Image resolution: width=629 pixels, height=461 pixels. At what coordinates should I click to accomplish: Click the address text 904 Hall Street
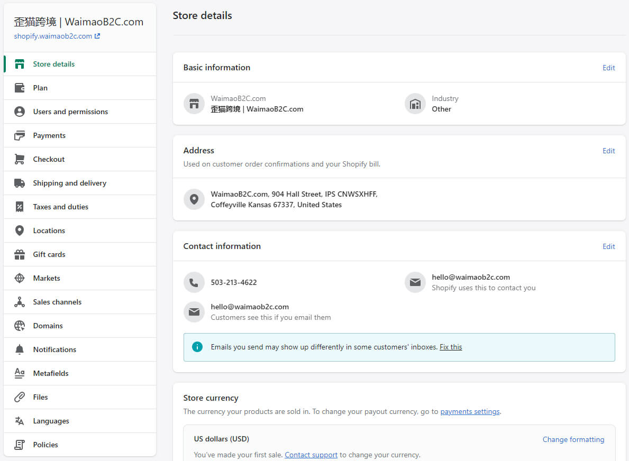pyautogui.click(x=296, y=194)
